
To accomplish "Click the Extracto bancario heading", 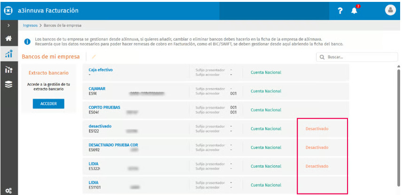I will pos(48,73).
